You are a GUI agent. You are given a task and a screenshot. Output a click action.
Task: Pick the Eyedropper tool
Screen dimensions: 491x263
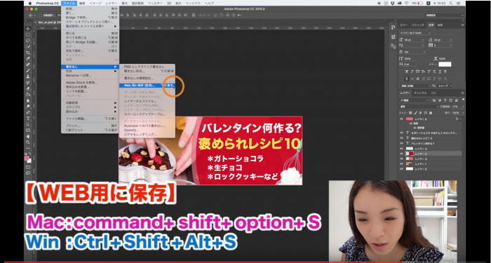click(28, 58)
